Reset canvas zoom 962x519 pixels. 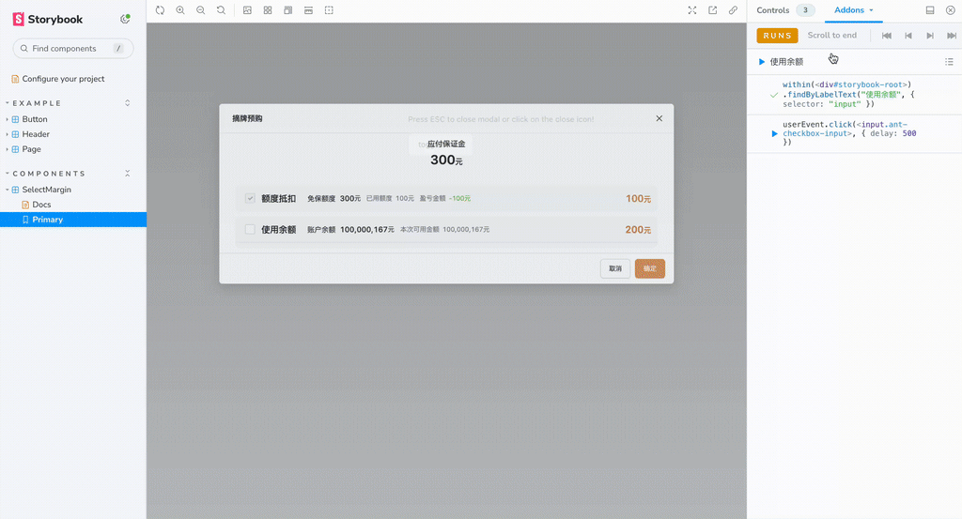click(221, 10)
